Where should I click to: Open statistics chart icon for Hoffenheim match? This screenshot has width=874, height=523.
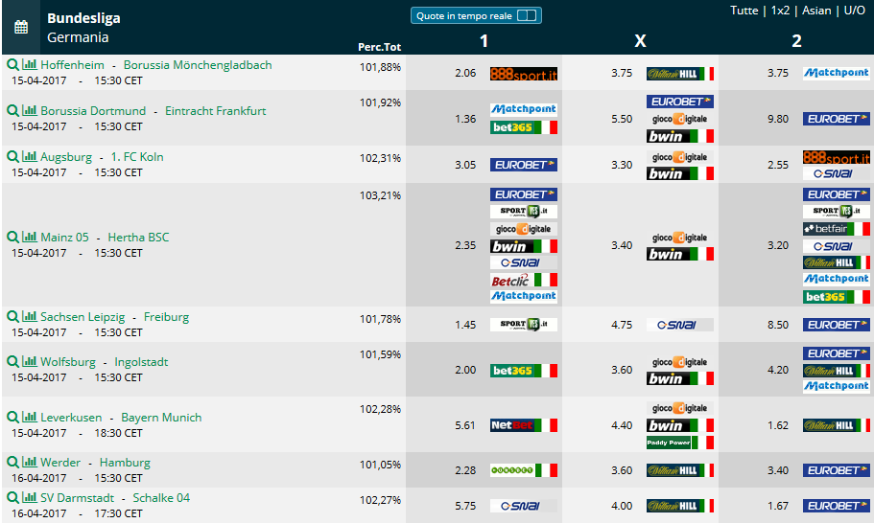click(29, 64)
